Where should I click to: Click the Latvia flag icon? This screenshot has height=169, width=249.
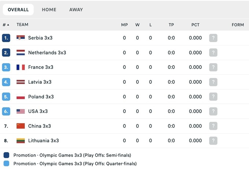tap(21, 82)
